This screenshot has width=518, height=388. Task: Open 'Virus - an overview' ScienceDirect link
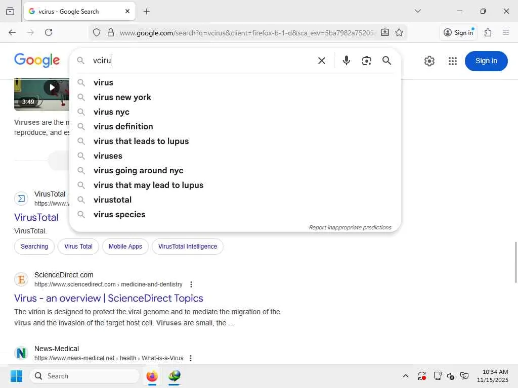coord(109,298)
